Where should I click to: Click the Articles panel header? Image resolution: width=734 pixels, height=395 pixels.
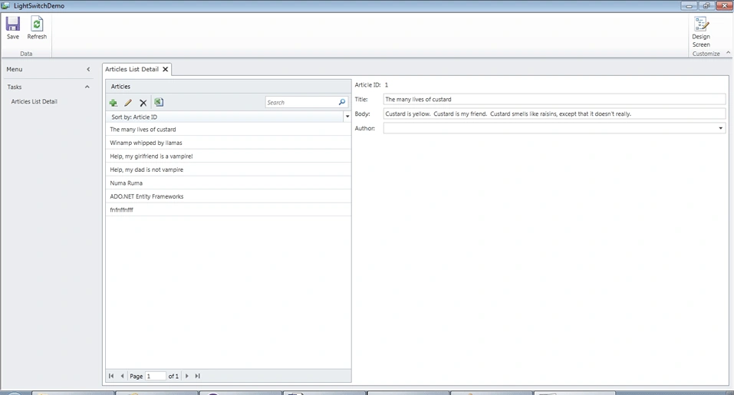(x=229, y=87)
